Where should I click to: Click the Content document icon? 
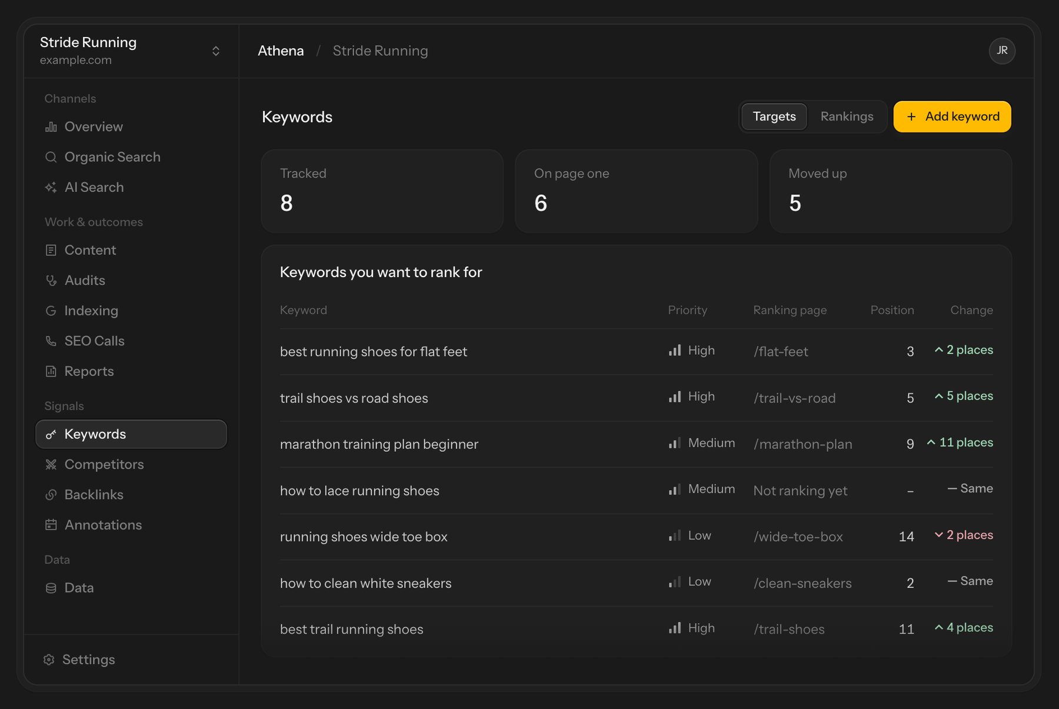click(x=51, y=250)
